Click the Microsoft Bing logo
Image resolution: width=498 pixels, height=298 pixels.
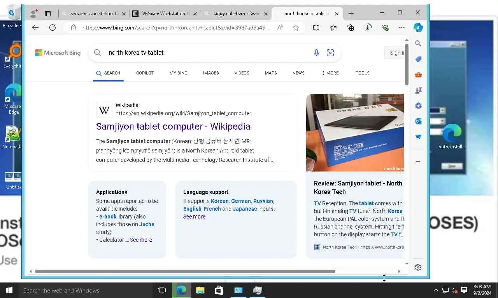(x=58, y=53)
